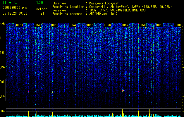Click the meteor count value 21
Screen dimensions: 184x117
tap(42, 13)
